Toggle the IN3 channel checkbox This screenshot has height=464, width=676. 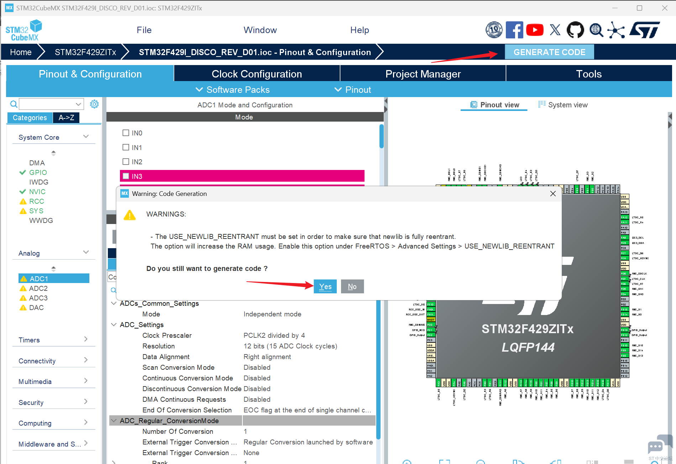(126, 176)
